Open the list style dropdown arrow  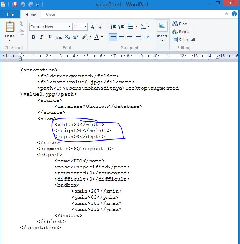point(136,27)
